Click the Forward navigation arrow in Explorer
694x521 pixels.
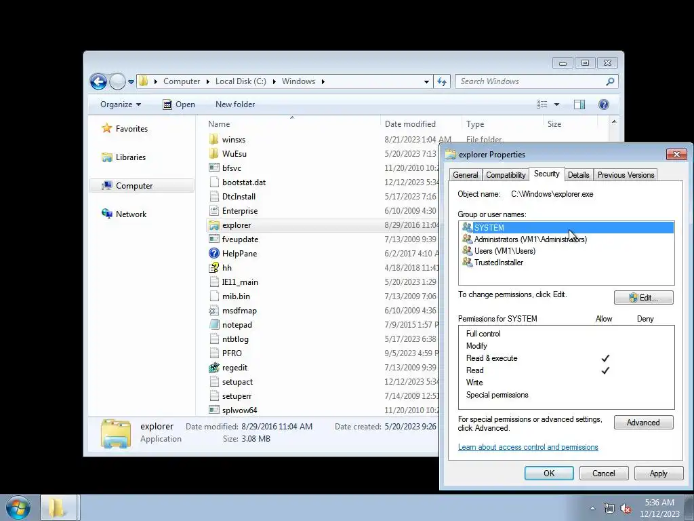click(117, 81)
